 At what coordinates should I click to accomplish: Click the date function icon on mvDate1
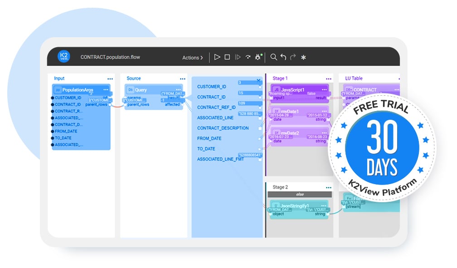pyautogui.click(x=277, y=111)
